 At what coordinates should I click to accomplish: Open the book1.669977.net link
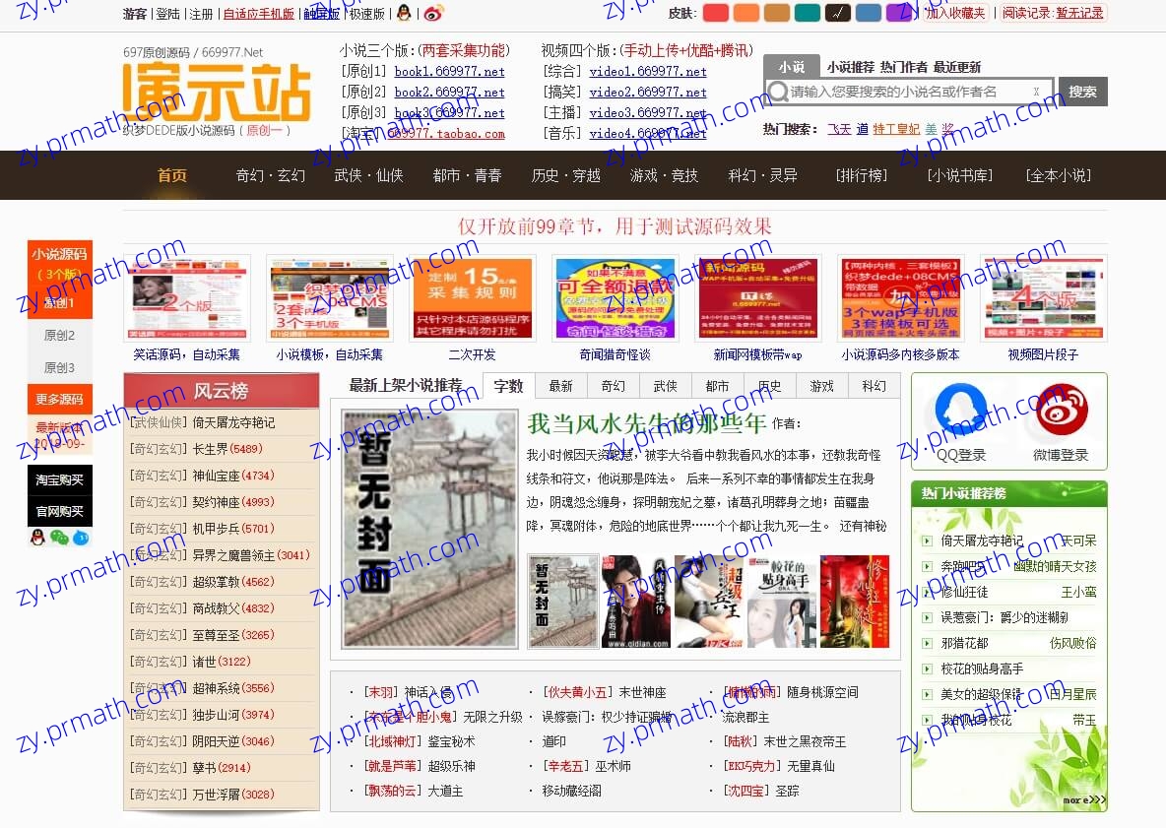(449, 72)
